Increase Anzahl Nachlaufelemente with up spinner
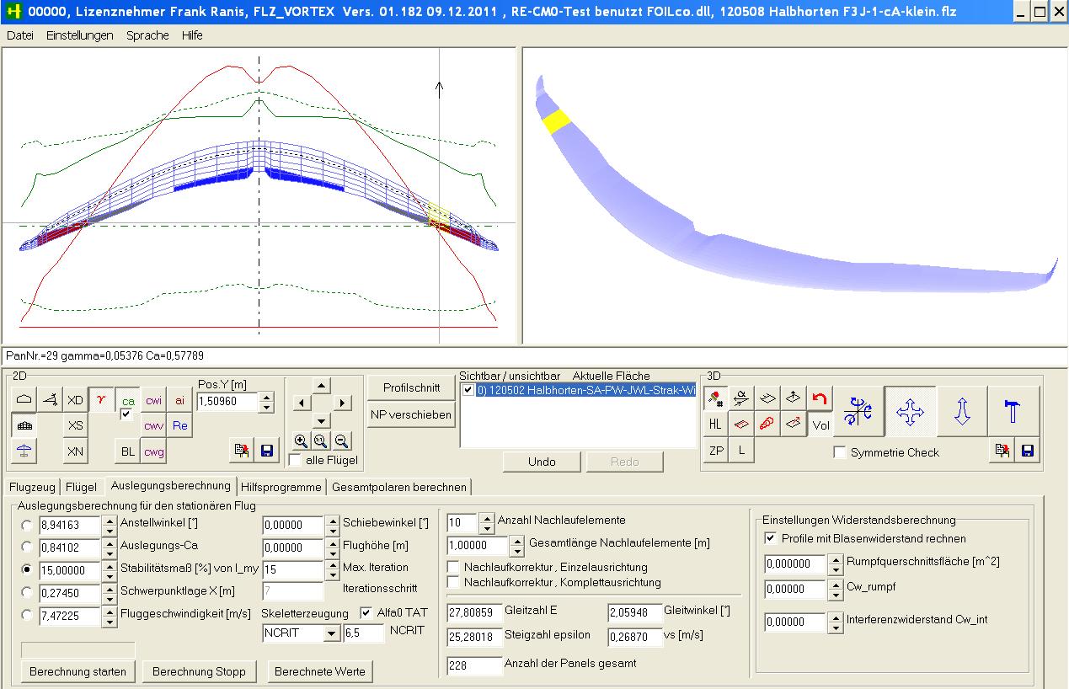 [x=486, y=517]
